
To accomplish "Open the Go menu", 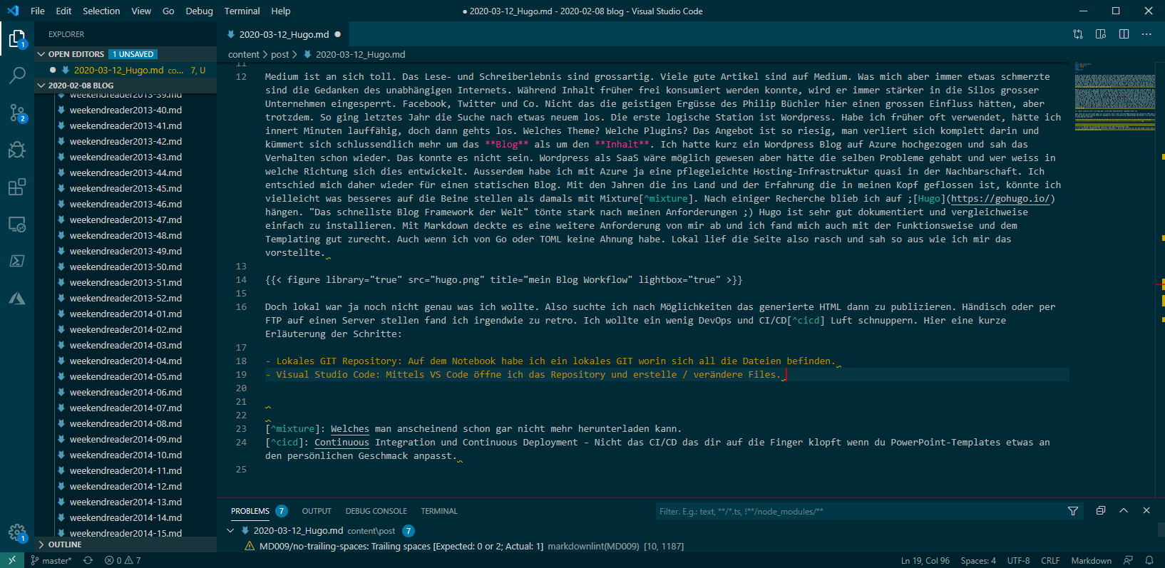I will click(x=168, y=11).
